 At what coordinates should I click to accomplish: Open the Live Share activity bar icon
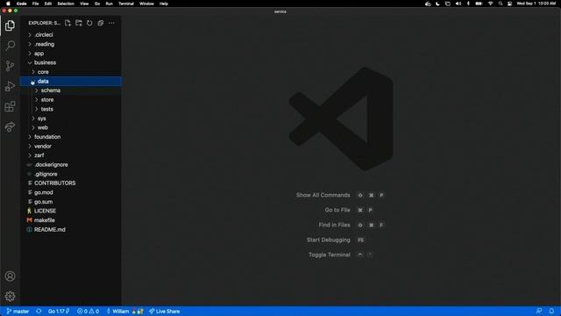coord(10,126)
